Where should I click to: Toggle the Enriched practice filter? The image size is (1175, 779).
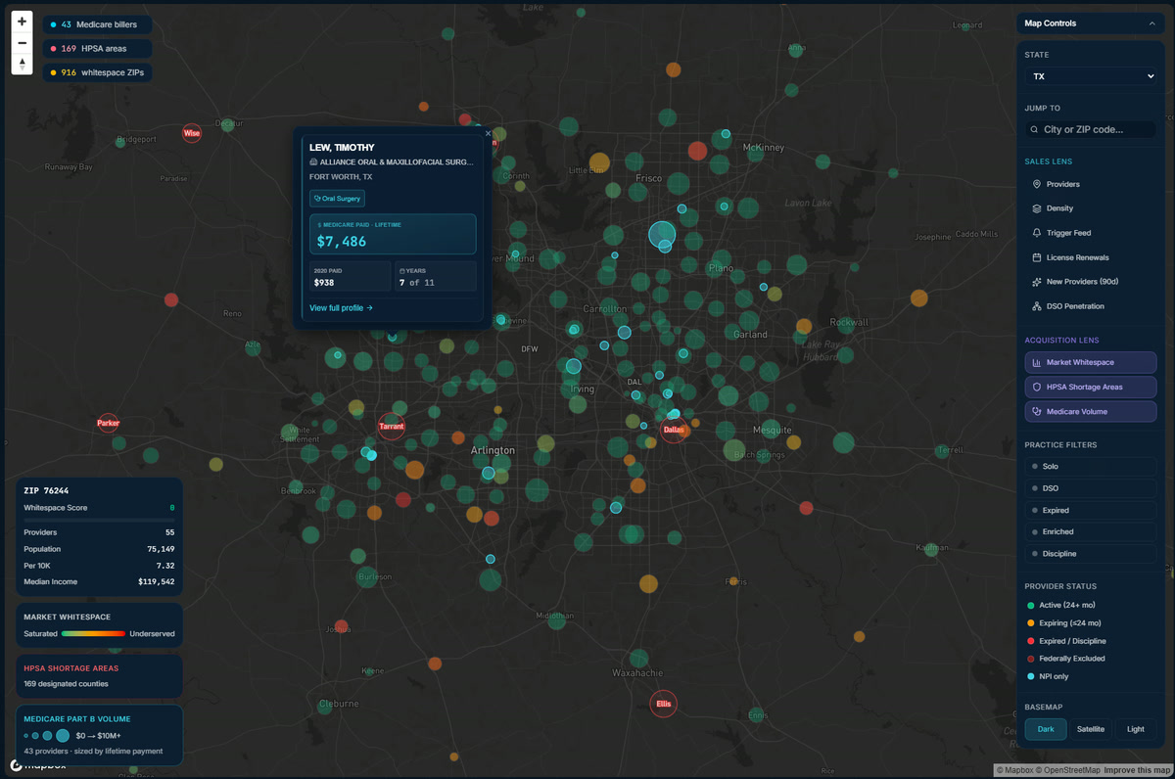[1090, 531]
